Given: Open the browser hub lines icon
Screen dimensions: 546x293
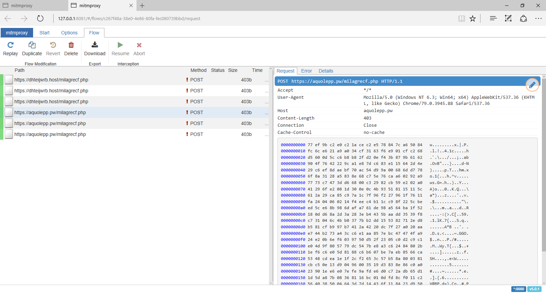Looking at the screenshot, I should (493, 18).
